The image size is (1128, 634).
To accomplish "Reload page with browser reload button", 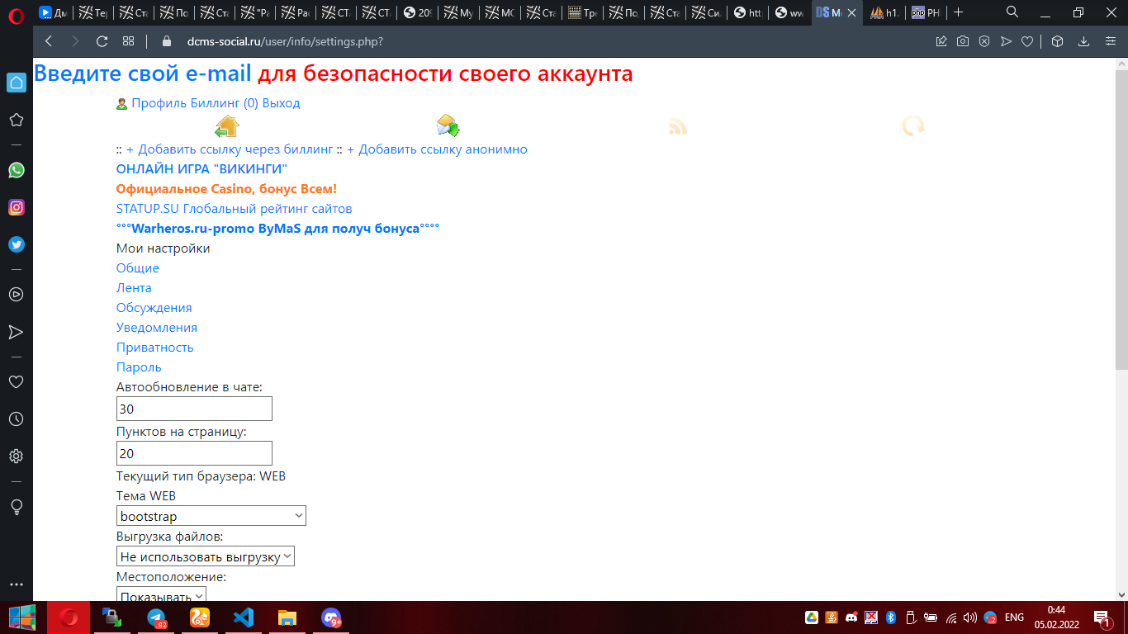I will coord(102,41).
